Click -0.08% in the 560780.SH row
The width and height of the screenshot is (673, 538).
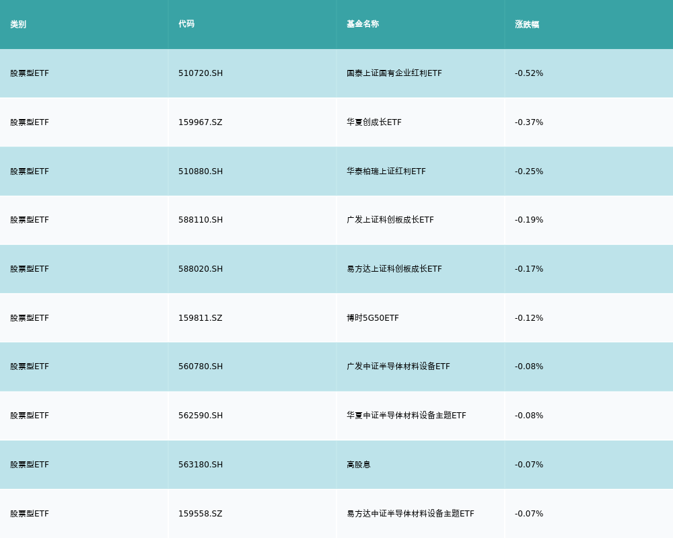tap(529, 367)
